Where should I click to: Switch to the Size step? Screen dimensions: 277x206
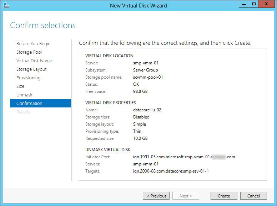[x=20, y=86]
